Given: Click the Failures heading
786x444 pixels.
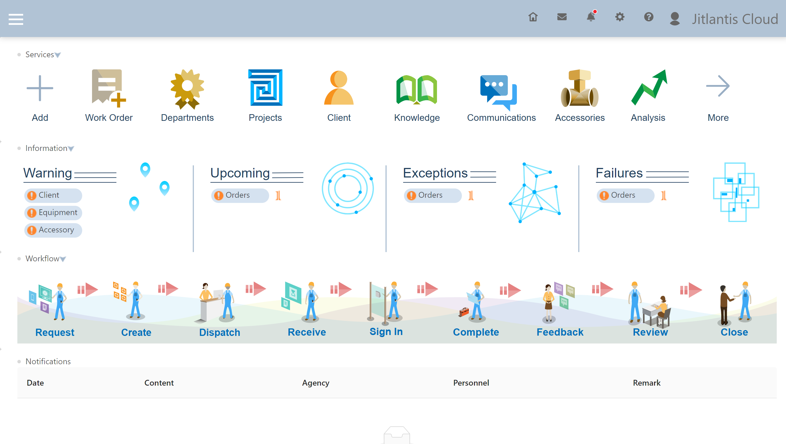Looking at the screenshot, I should (619, 173).
